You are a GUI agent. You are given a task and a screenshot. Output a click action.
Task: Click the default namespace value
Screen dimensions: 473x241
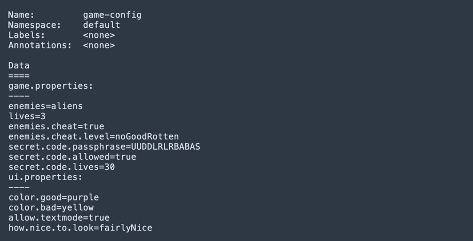[101, 25]
